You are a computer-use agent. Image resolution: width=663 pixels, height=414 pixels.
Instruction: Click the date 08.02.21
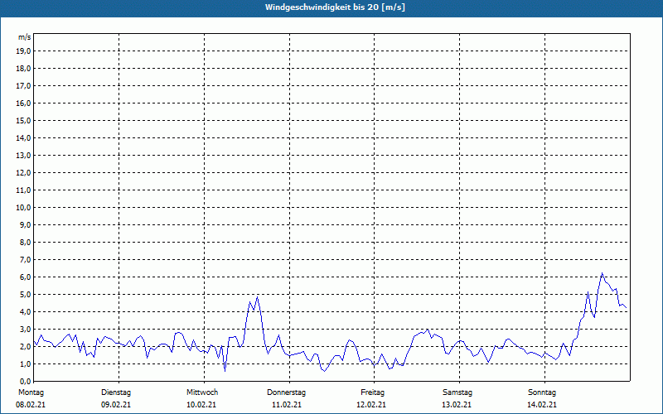tap(31, 405)
